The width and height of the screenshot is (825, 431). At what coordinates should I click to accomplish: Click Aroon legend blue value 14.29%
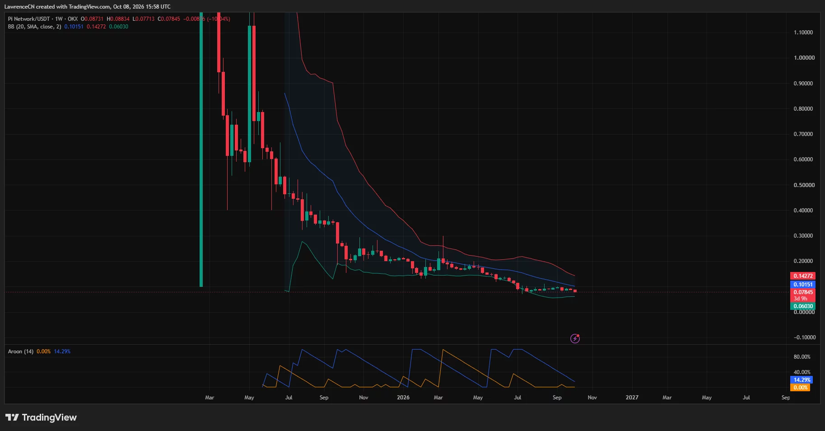[62, 351]
